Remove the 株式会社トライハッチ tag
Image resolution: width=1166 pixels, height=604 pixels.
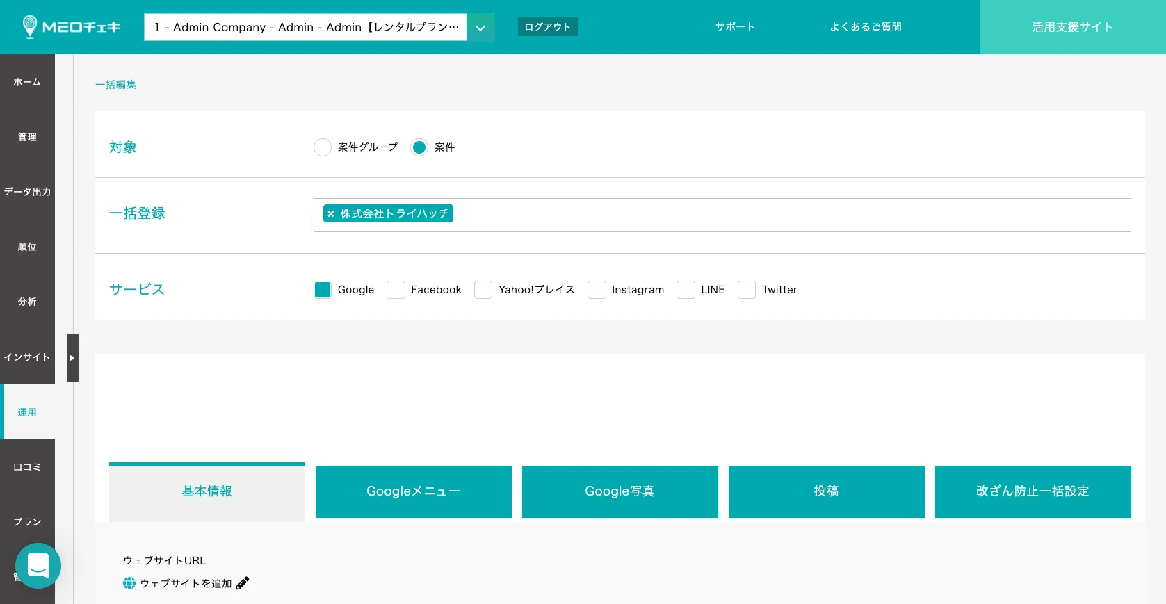(331, 214)
